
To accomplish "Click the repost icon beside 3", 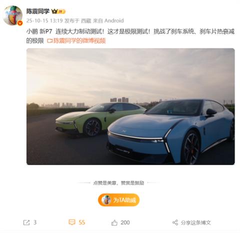I will [x=26, y=222].
